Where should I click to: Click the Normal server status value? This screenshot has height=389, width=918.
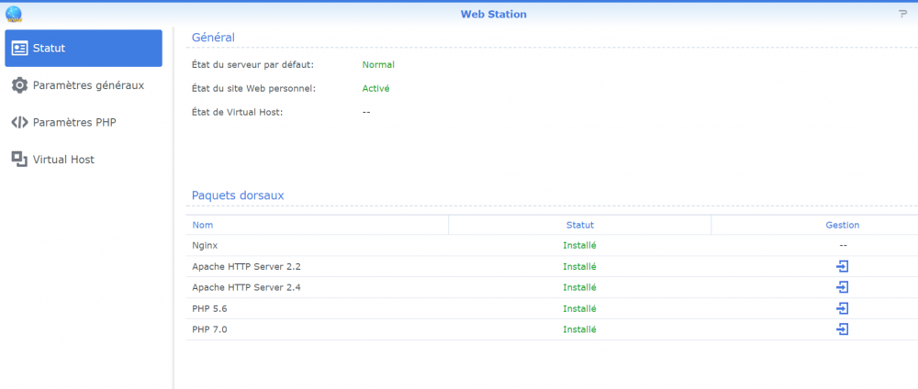pyautogui.click(x=378, y=64)
